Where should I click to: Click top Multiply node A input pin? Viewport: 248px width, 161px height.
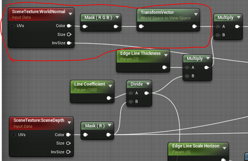point(218,27)
